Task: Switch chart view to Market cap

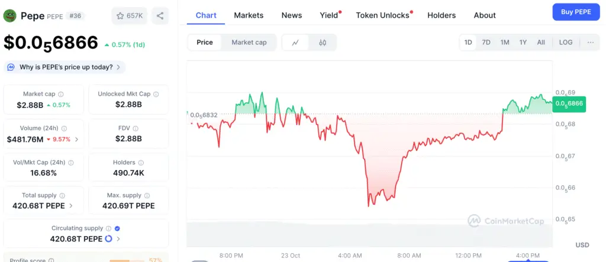Action: tap(249, 42)
